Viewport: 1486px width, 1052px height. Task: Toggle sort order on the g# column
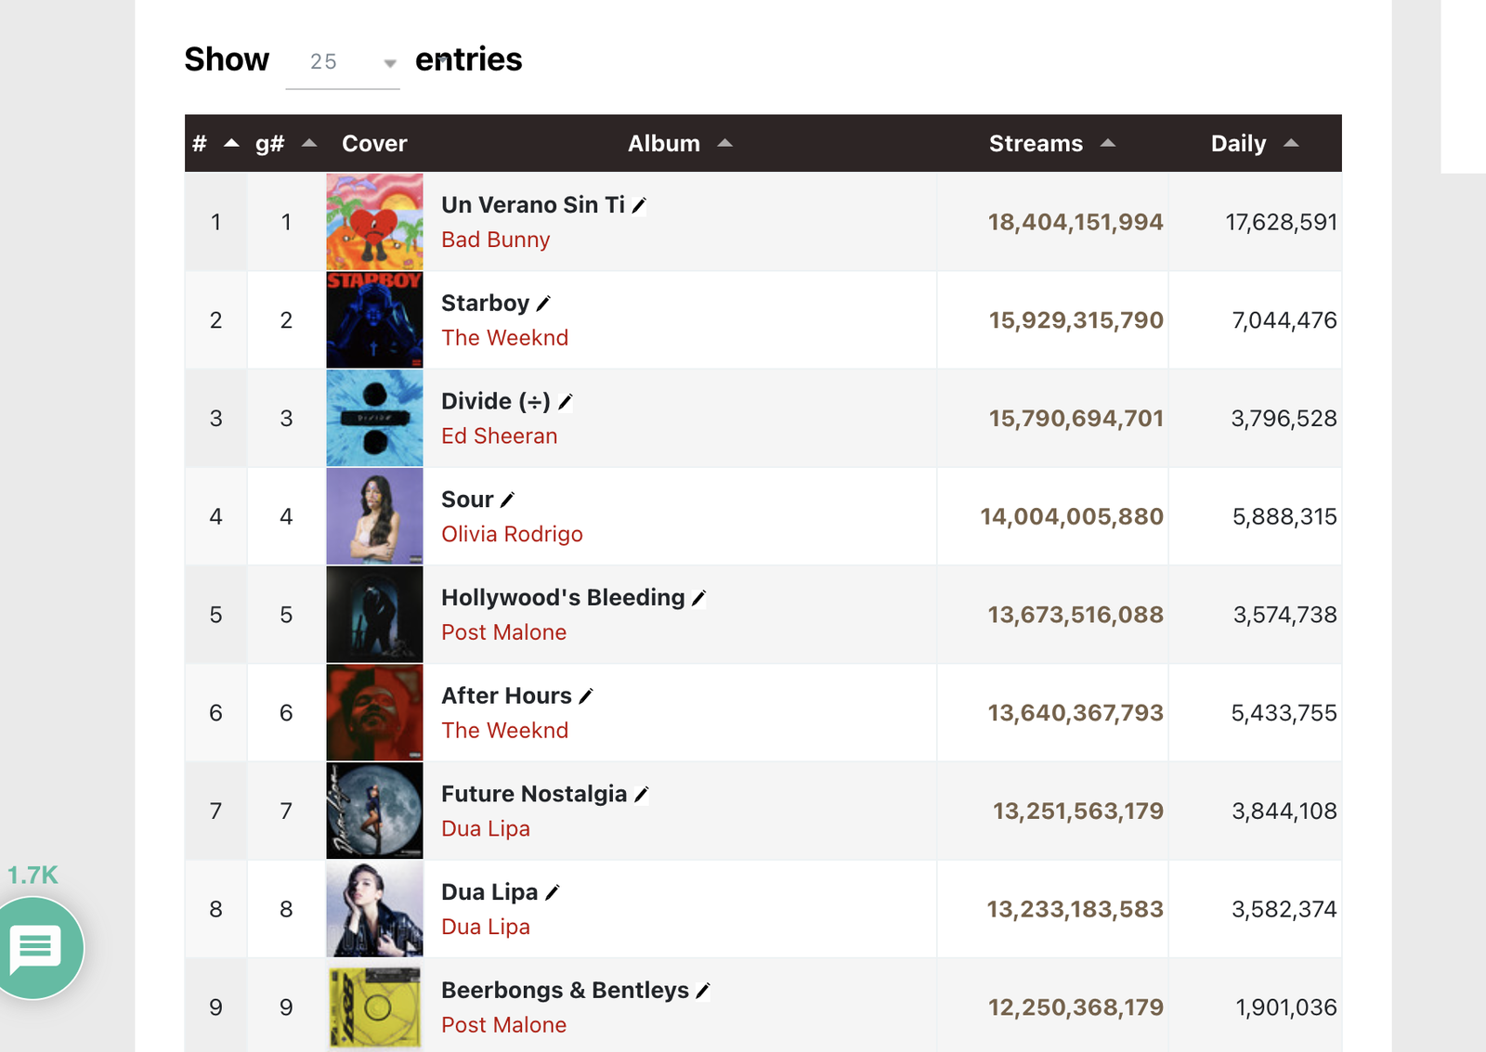[x=268, y=143]
